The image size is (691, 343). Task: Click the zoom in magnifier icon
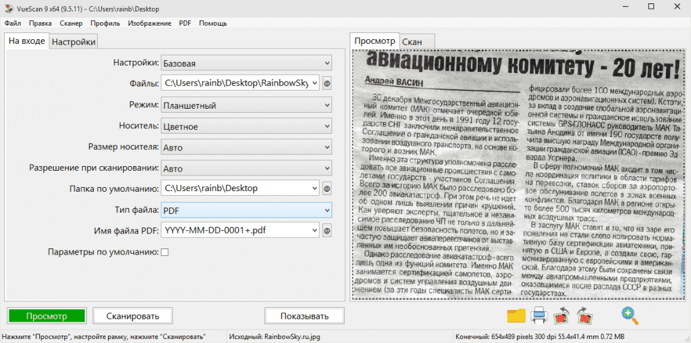coord(630,316)
